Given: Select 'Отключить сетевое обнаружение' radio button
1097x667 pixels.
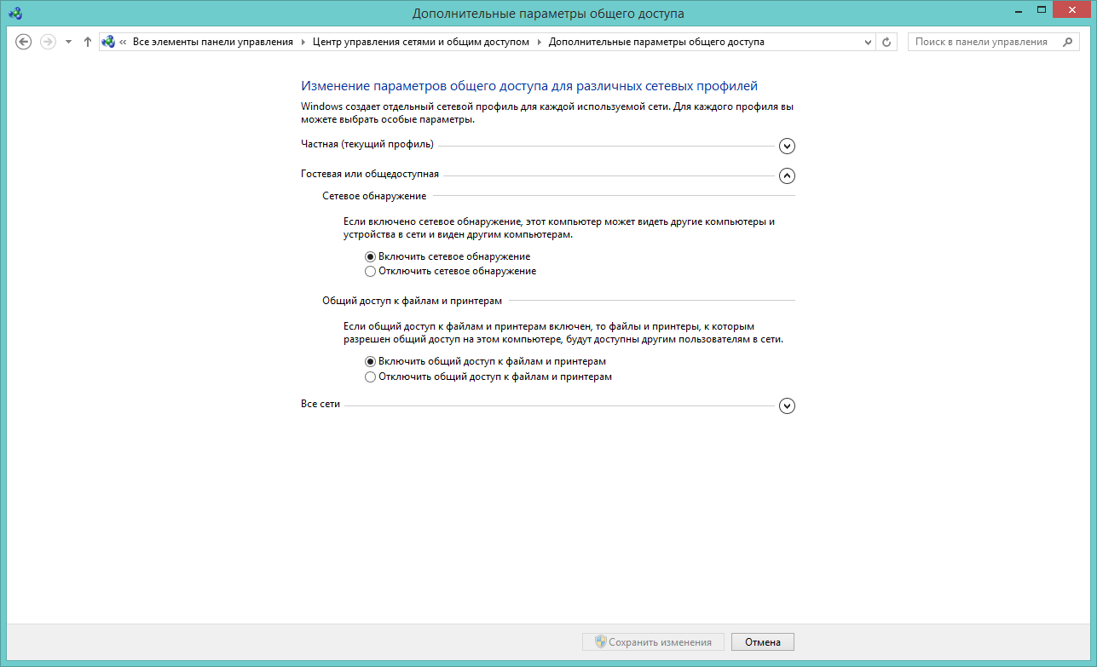Looking at the screenshot, I should coord(370,272).
